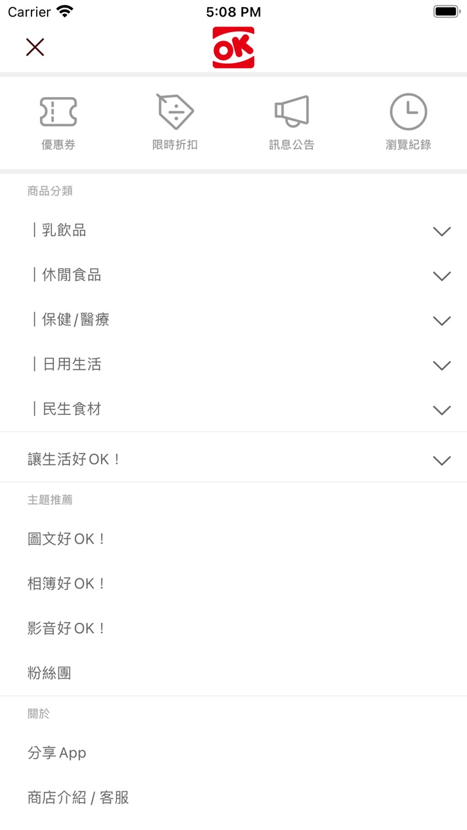Screen dimensions: 467x830
Task: Open 圖文好OK！ theme item
Action: [66, 539]
